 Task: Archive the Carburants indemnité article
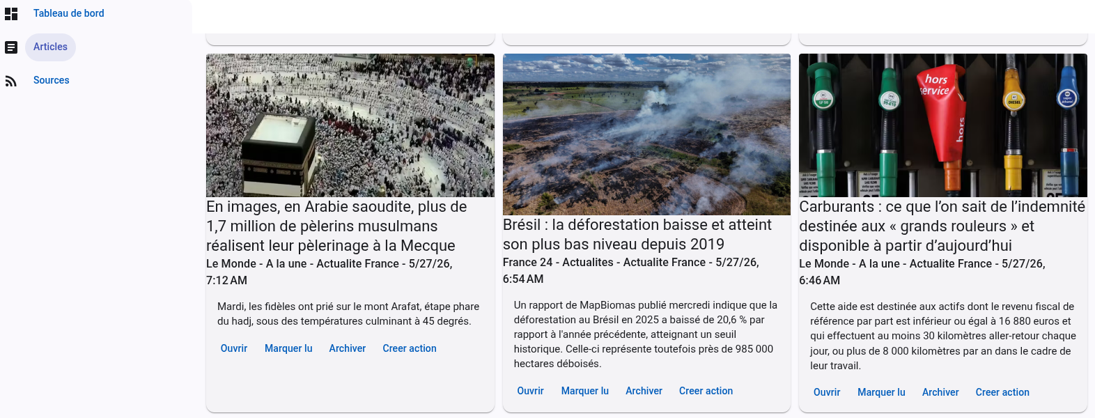pyautogui.click(x=940, y=392)
